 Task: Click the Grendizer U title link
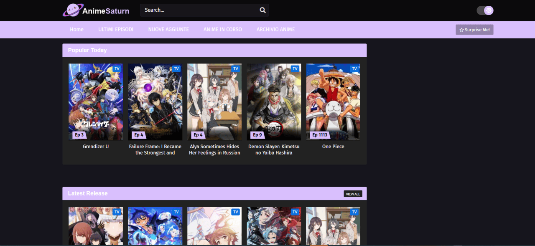click(96, 147)
